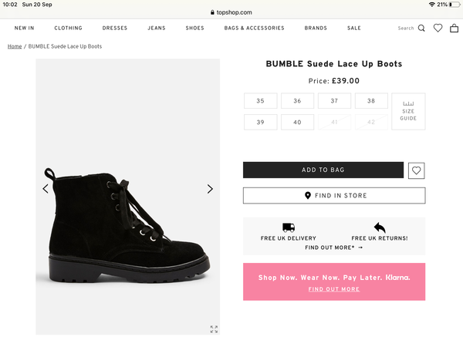
Task: Tap the padlock icon beside topshop.com
Action: pos(212,12)
